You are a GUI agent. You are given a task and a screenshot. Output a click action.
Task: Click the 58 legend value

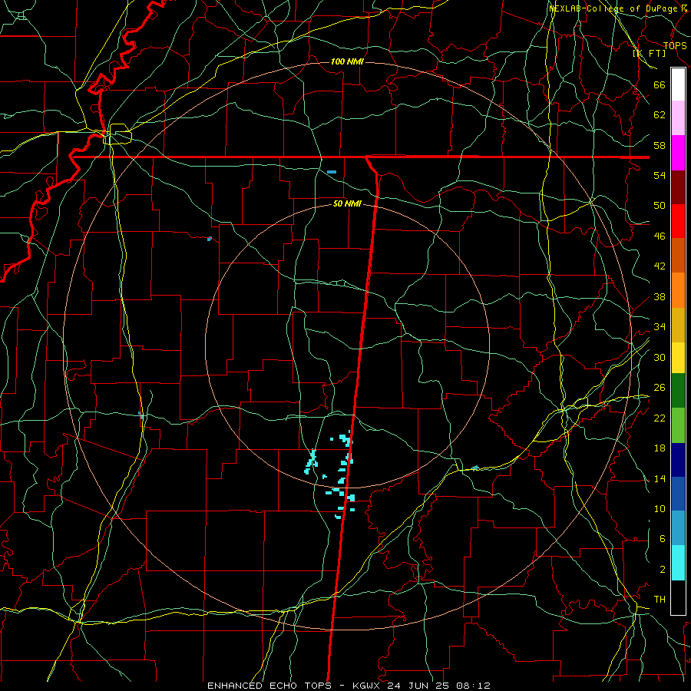coord(660,145)
